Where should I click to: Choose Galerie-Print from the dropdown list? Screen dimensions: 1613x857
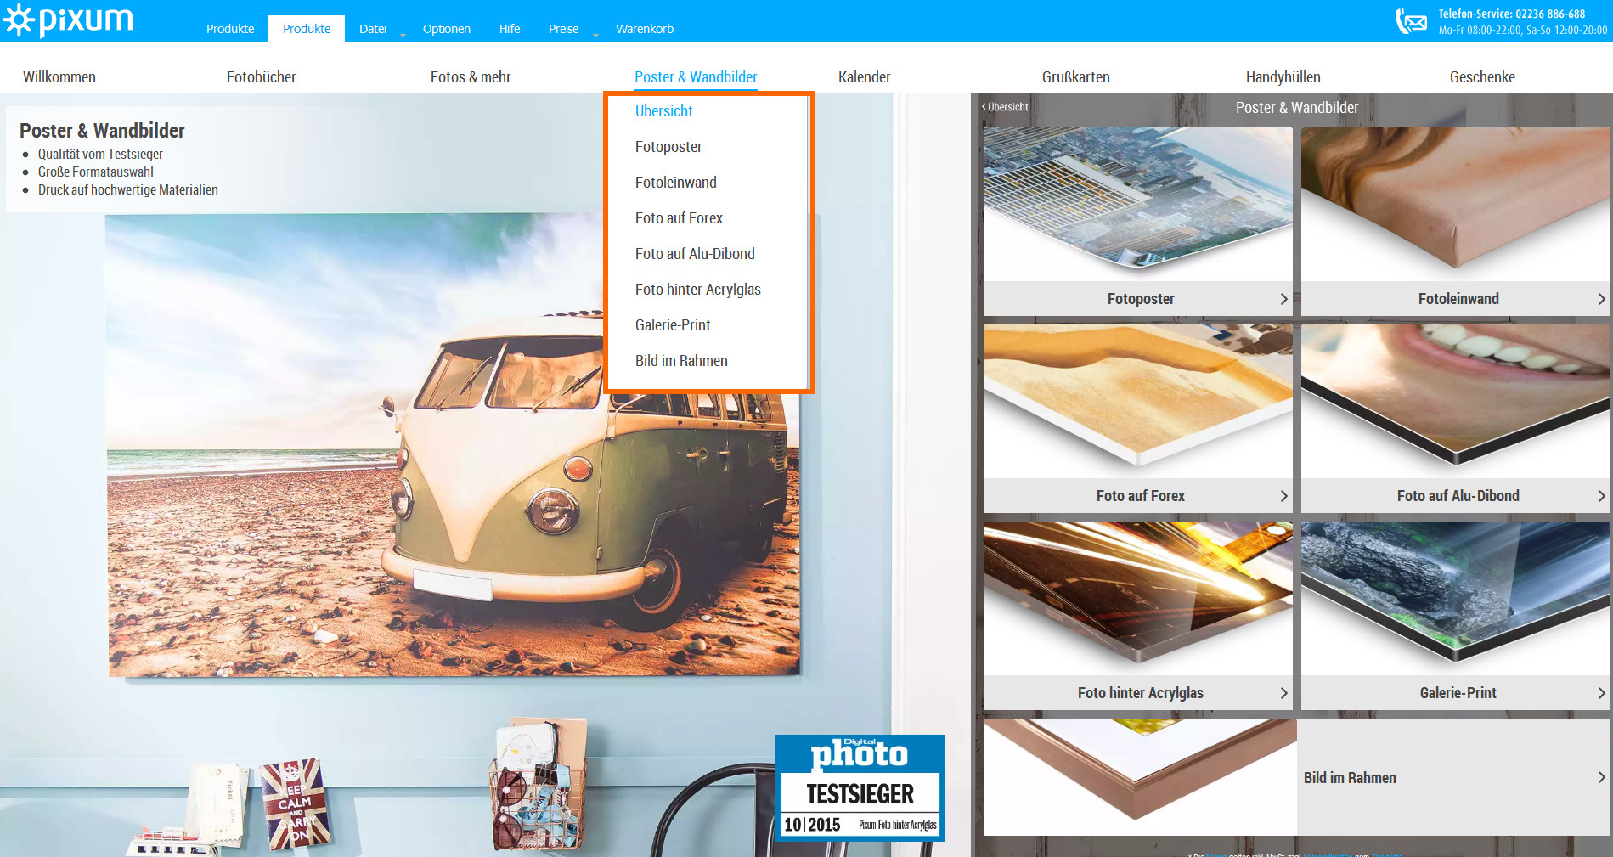point(672,325)
